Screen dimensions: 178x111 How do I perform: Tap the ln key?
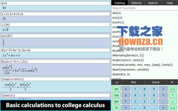(x=116, y=108)
